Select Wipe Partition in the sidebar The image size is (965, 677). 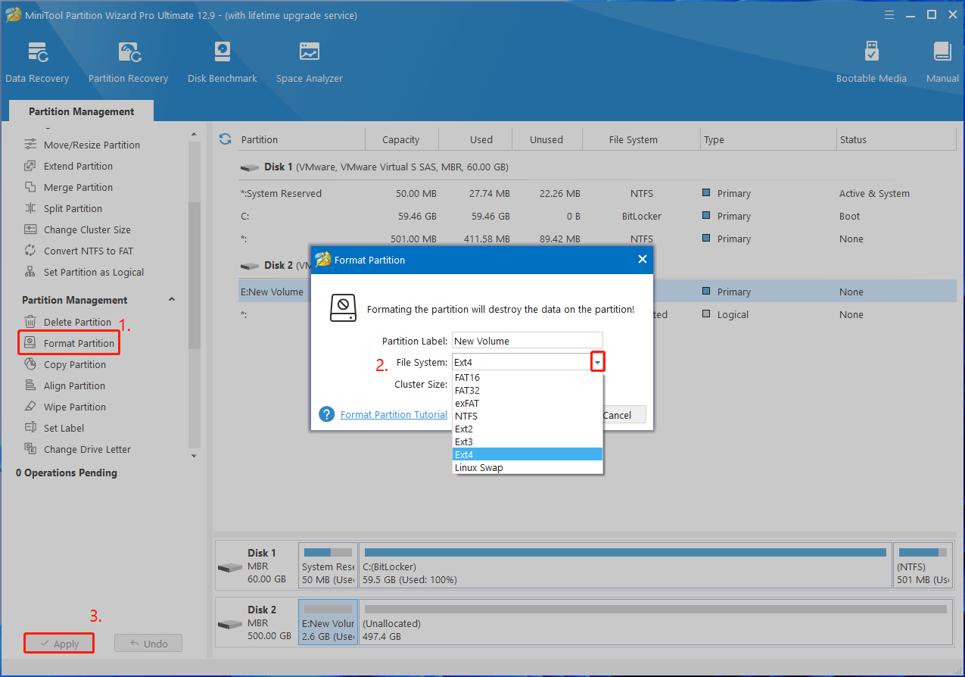(74, 407)
